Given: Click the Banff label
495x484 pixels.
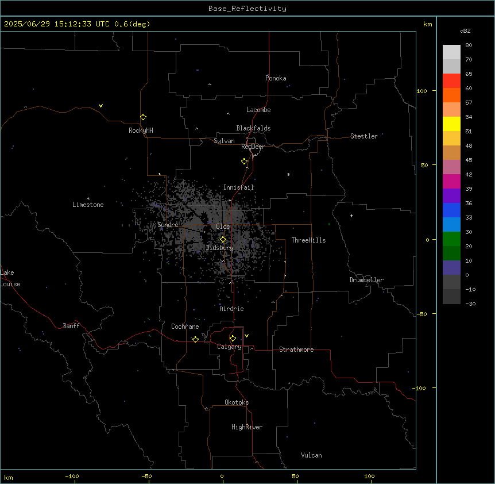Looking at the screenshot, I should click(71, 326).
